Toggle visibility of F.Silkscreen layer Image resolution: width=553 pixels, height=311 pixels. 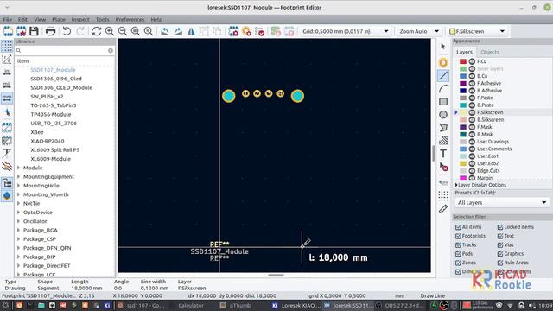[x=472, y=112]
